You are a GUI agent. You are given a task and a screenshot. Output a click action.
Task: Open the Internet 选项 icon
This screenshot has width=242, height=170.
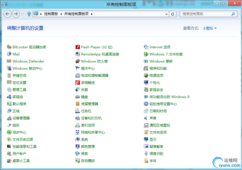point(146,47)
